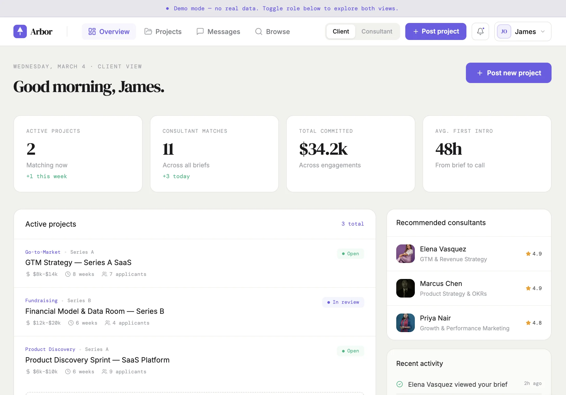Go to the Messages tab
Screen dimensions: 566x395
click(x=223, y=31)
